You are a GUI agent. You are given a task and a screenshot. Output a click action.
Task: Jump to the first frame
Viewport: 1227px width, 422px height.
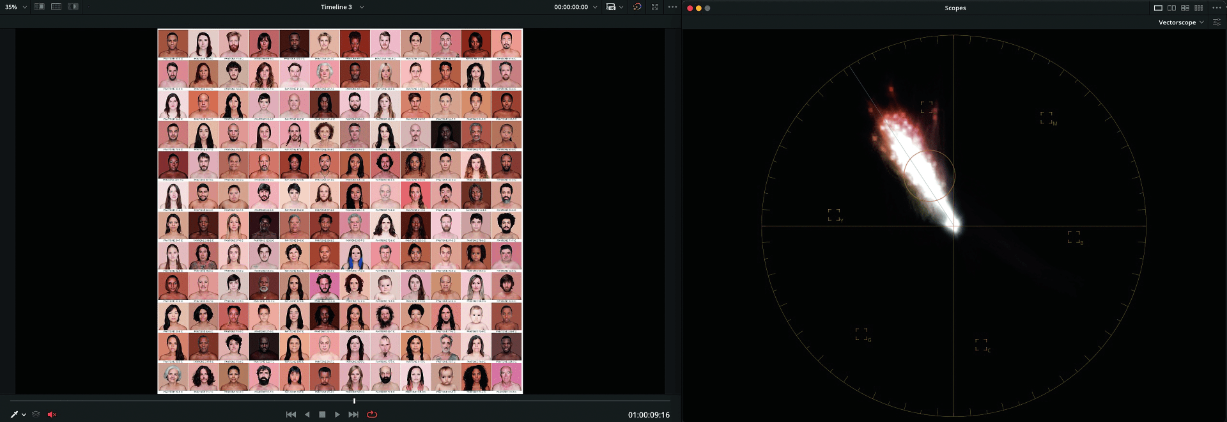(x=291, y=414)
